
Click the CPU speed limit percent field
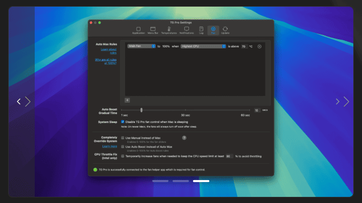pyautogui.click(x=229, y=156)
